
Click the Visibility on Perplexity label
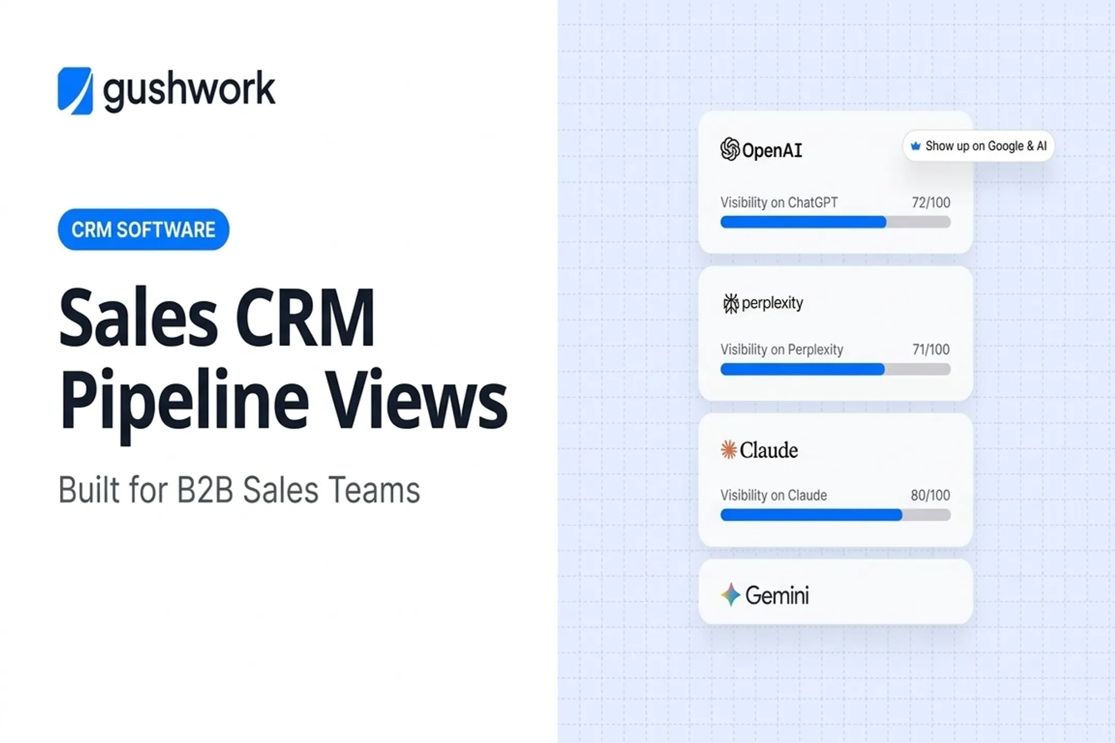[782, 349]
